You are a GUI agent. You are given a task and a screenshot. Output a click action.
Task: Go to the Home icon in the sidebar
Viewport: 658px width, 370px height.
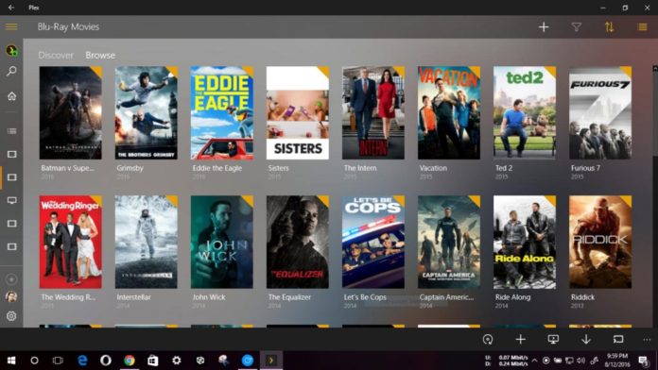point(11,96)
